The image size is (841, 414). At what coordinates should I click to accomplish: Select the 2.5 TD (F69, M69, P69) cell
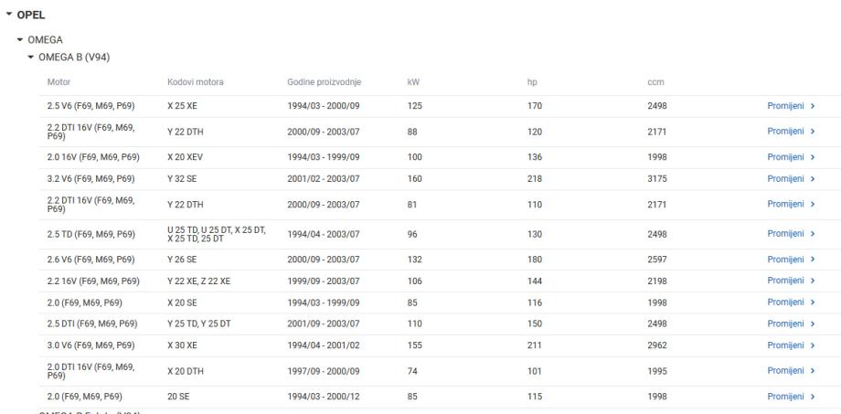coord(91,234)
